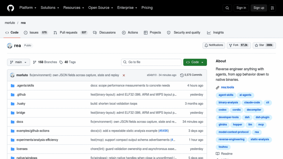The image size is (283, 159).
Task: Select the ghidra topic tag
Action: [x=222, y=125]
